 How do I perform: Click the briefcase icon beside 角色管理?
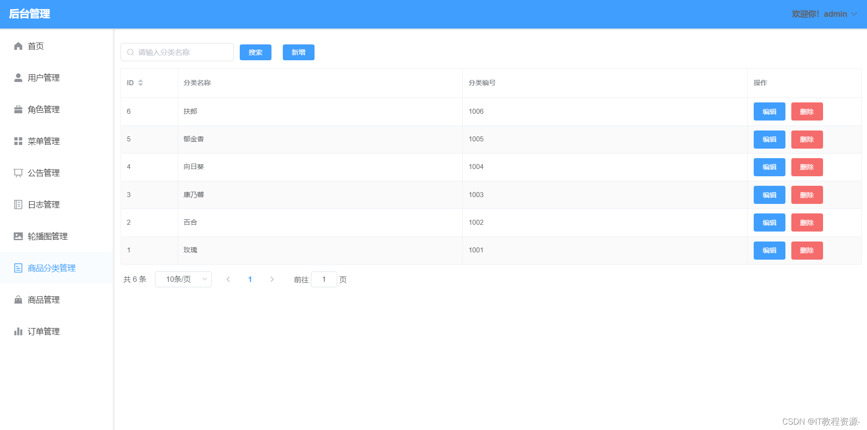(18, 109)
